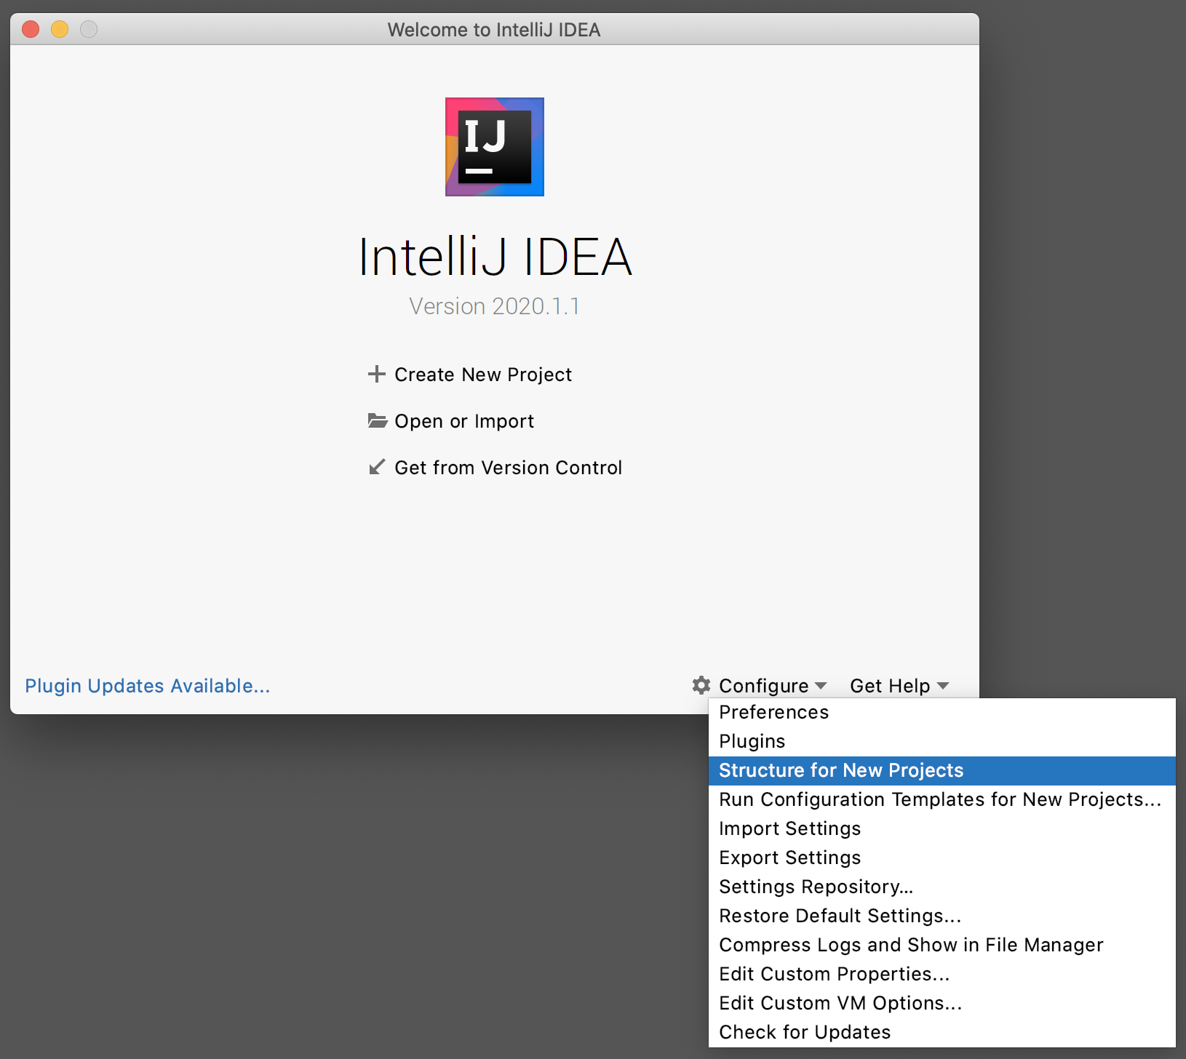1186x1059 pixels.
Task: Click the arrow icon for Get from Version Control
Action: click(376, 467)
